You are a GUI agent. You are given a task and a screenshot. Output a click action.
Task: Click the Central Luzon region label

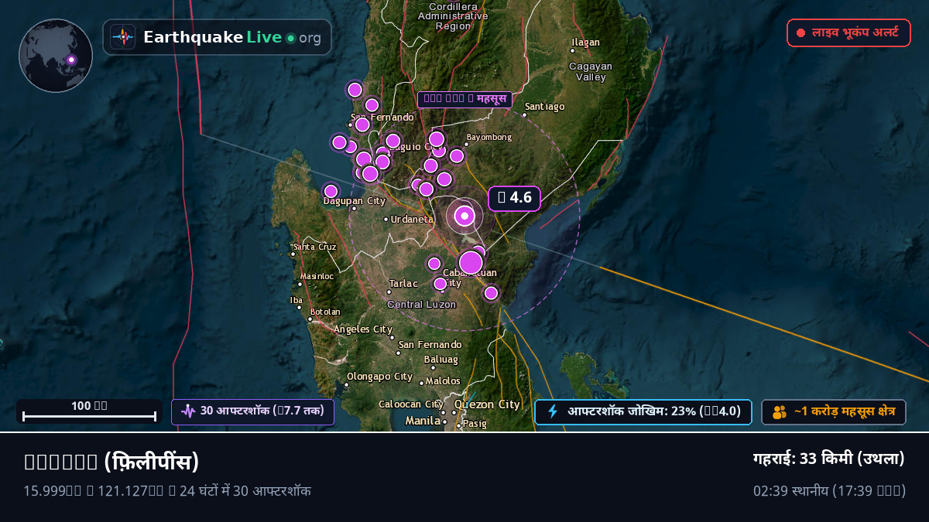[422, 305]
